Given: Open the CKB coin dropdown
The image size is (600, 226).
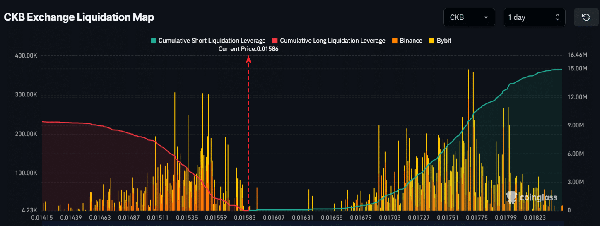Looking at the screenshot, I should [469, 17].
